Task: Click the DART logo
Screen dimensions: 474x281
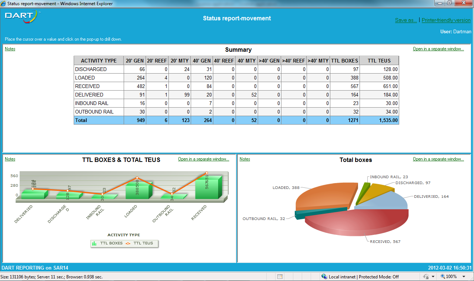Action: 22,17
